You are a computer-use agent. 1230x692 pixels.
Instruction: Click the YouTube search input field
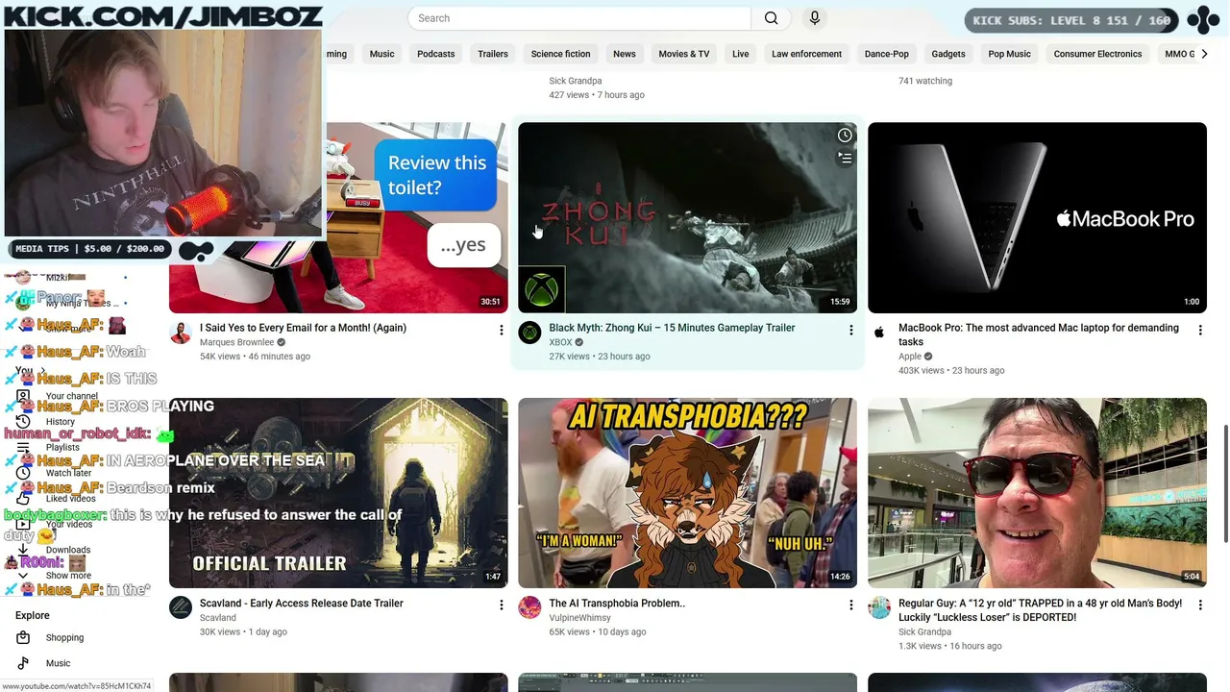click(579, 18)
